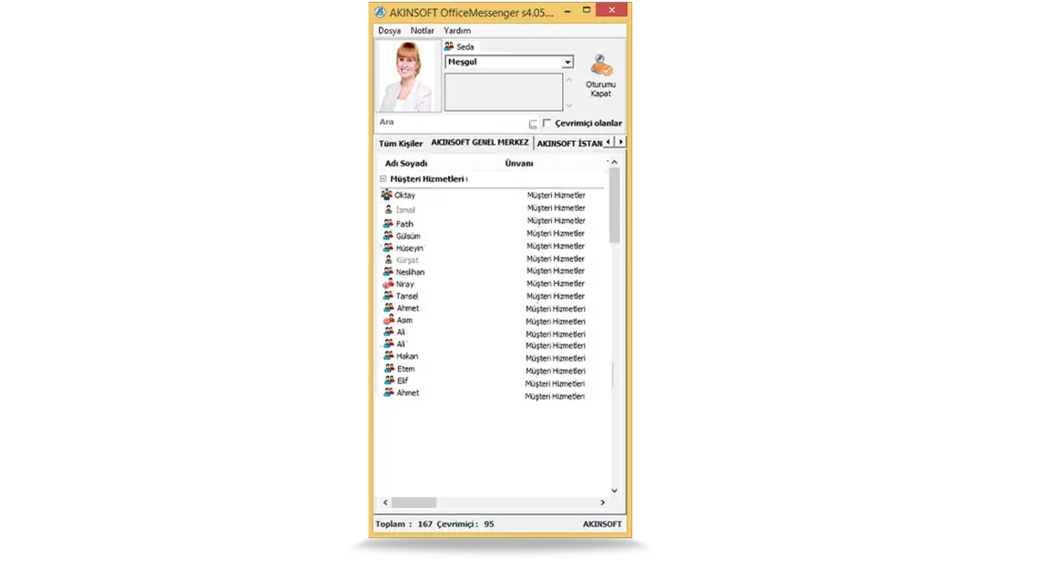This screenshot has height=565, width=1038.
Task: Enable the Çevrimiçi olanlar checkbox
Action: point(547,124)
